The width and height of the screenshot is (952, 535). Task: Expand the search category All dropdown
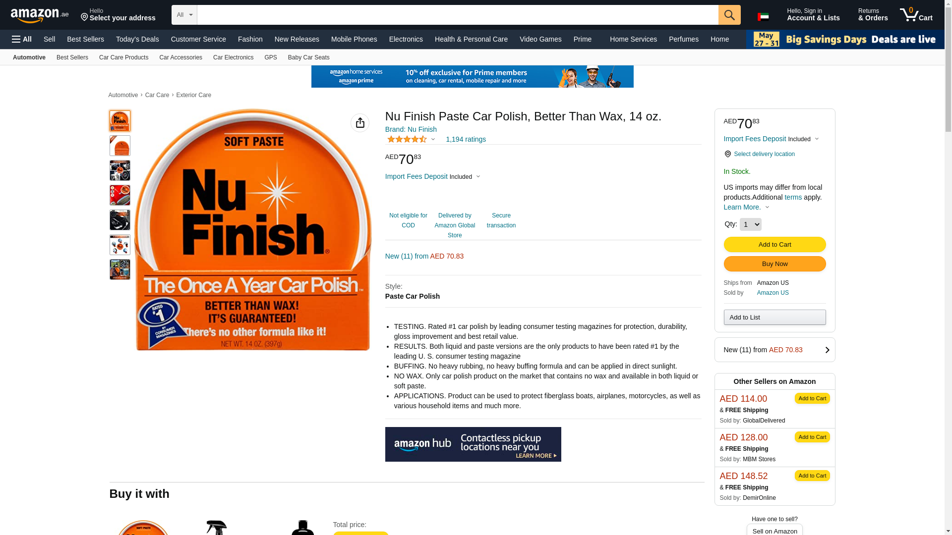(x=184, y=15)
